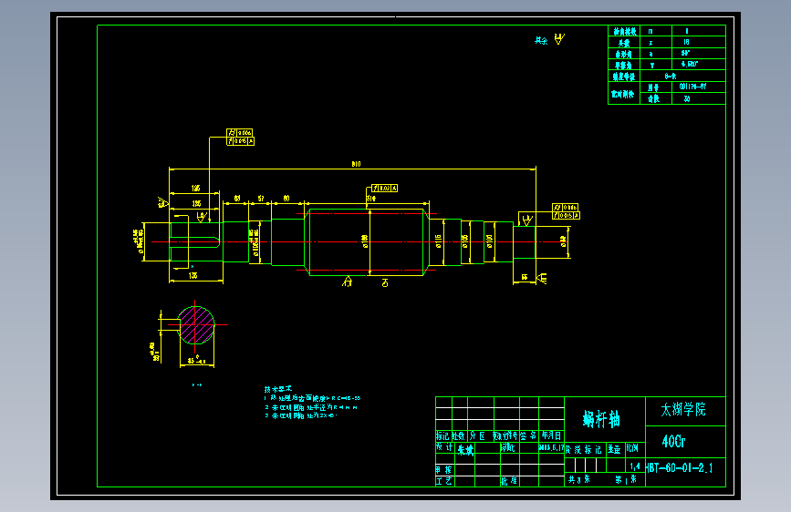Screen dimensions: 791x512
Task: Click the dimension '57' above the shaft
Action: [261, 199]
